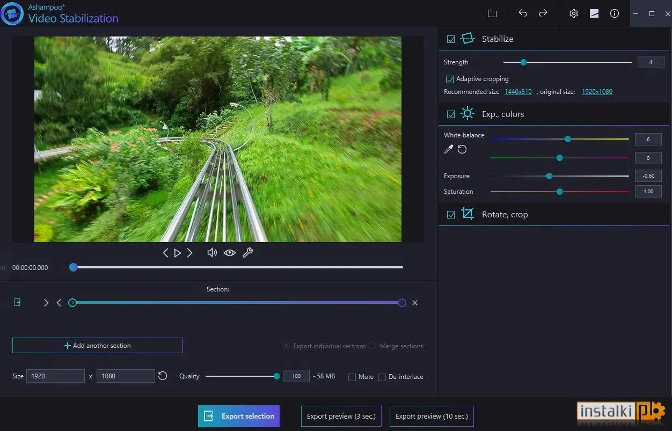The image size is (672, 431).
Task: Click the Export selection button
Action: [239, 416]
